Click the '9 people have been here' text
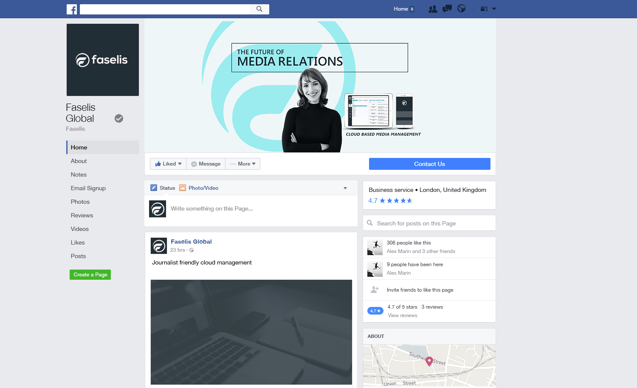The image size is (637, 388). 415,264
